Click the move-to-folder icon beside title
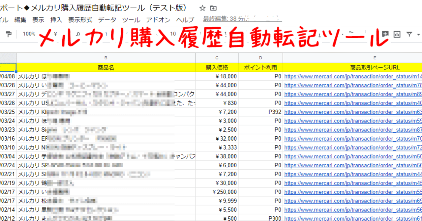422x221 pixels. [214, 8]
